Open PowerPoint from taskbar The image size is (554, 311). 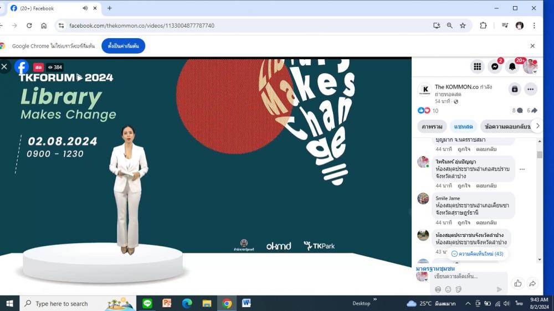click(x=167, y=303)
